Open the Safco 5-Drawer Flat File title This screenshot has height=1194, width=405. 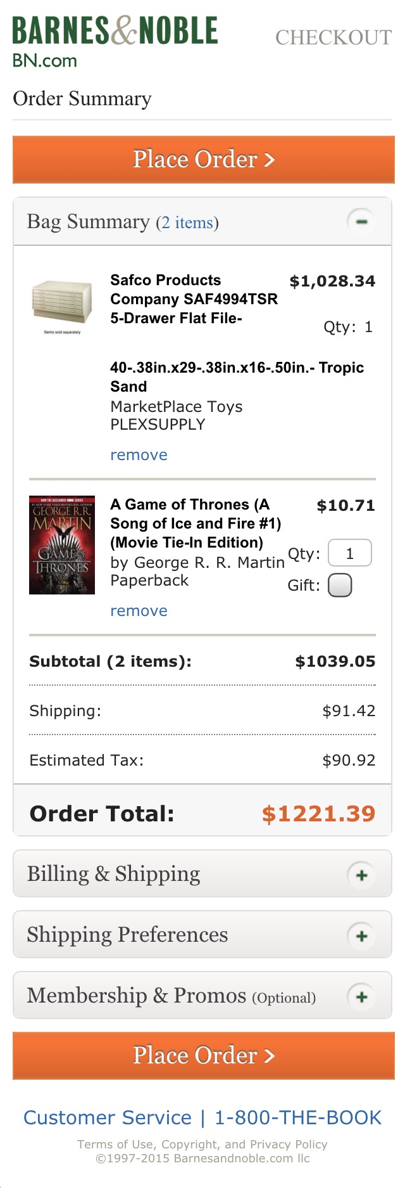[194, 299]
